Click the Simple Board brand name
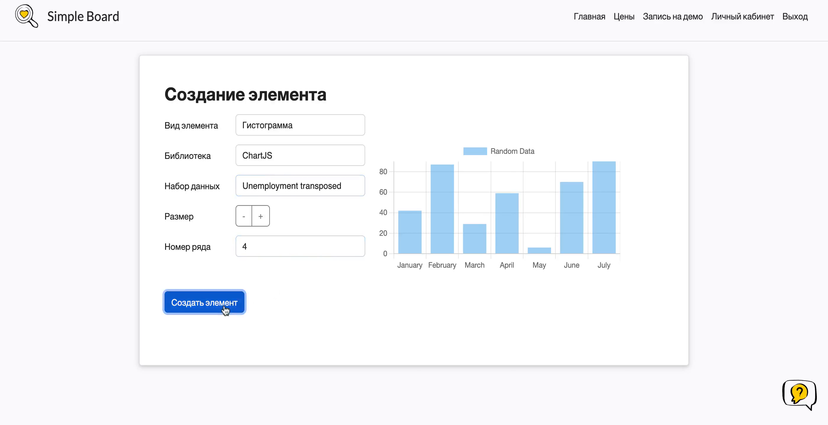This screenshot has width=828, height=425. [x=83, y=16]
